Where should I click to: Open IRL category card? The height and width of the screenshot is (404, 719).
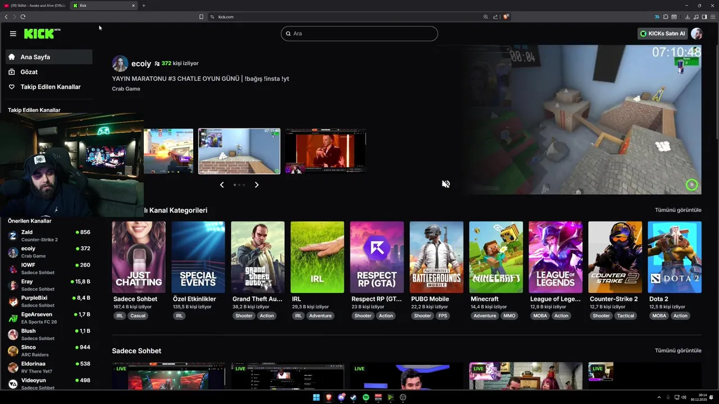[x=317, y=257]
